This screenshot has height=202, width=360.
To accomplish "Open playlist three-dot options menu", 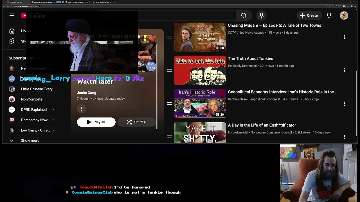I will [x=82, y=109].
